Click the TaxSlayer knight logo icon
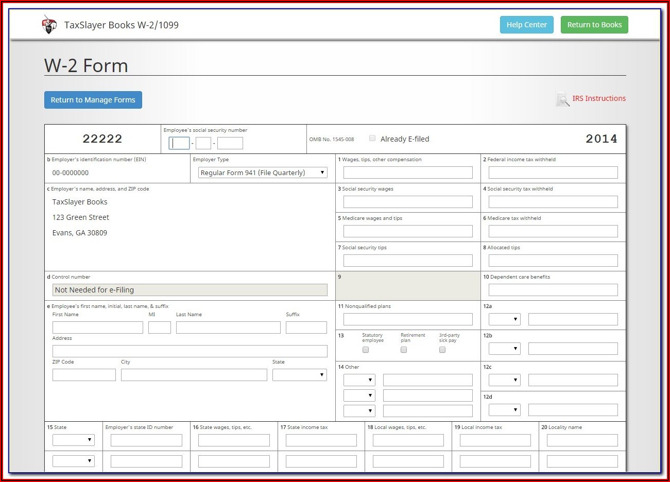The width and height of the screenshot is (670, 482). [49, 25]
